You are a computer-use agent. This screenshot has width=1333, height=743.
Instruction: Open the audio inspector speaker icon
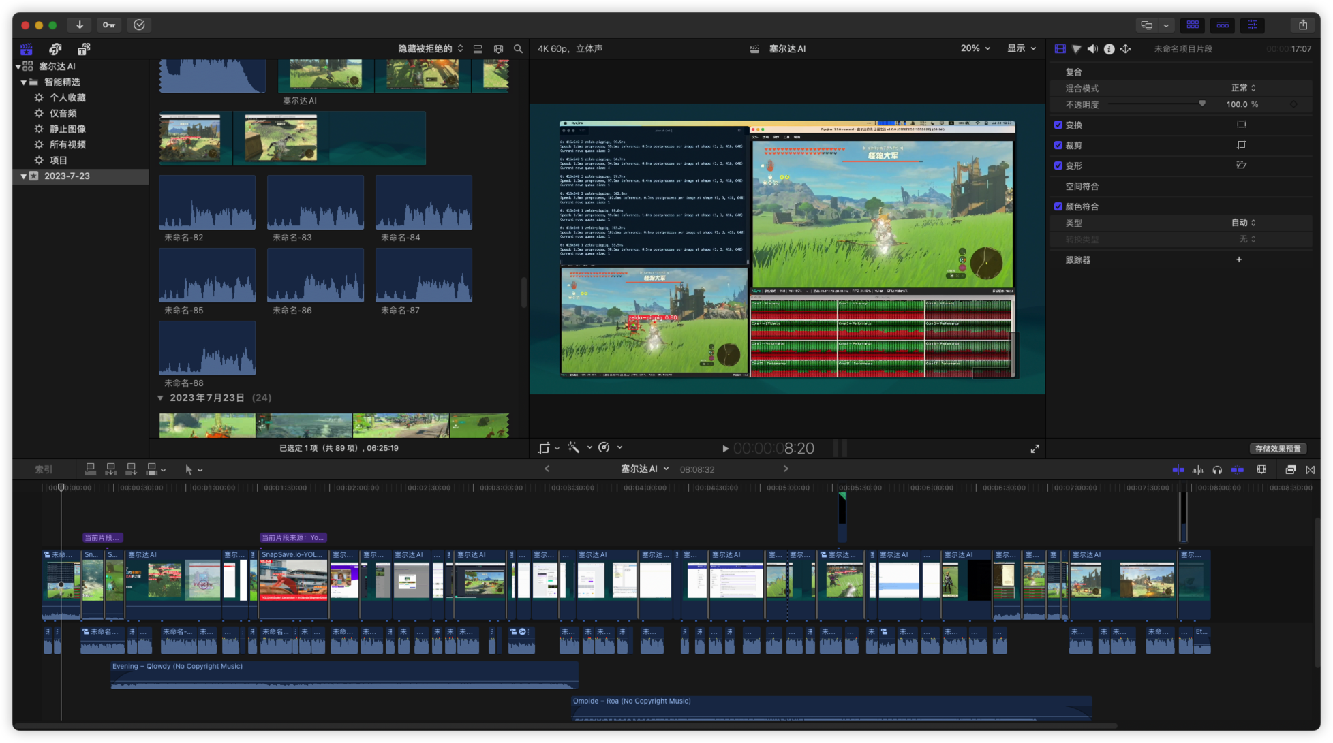[x=1092, y=49]
